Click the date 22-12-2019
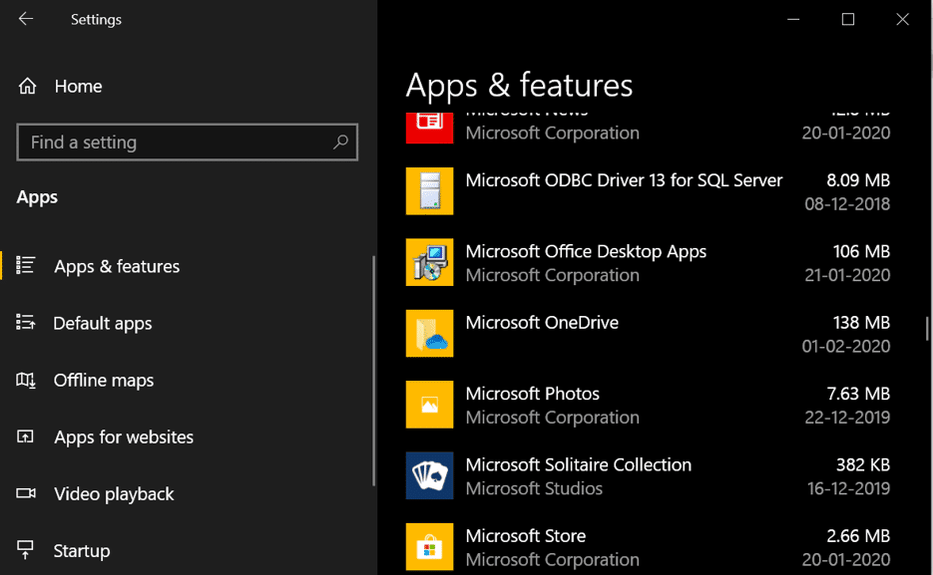The image size is (933, 575). 847,417
